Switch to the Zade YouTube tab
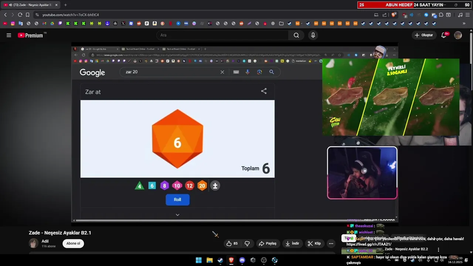Image resolution: width=473 pixels, height=266 pixels. 30,5
